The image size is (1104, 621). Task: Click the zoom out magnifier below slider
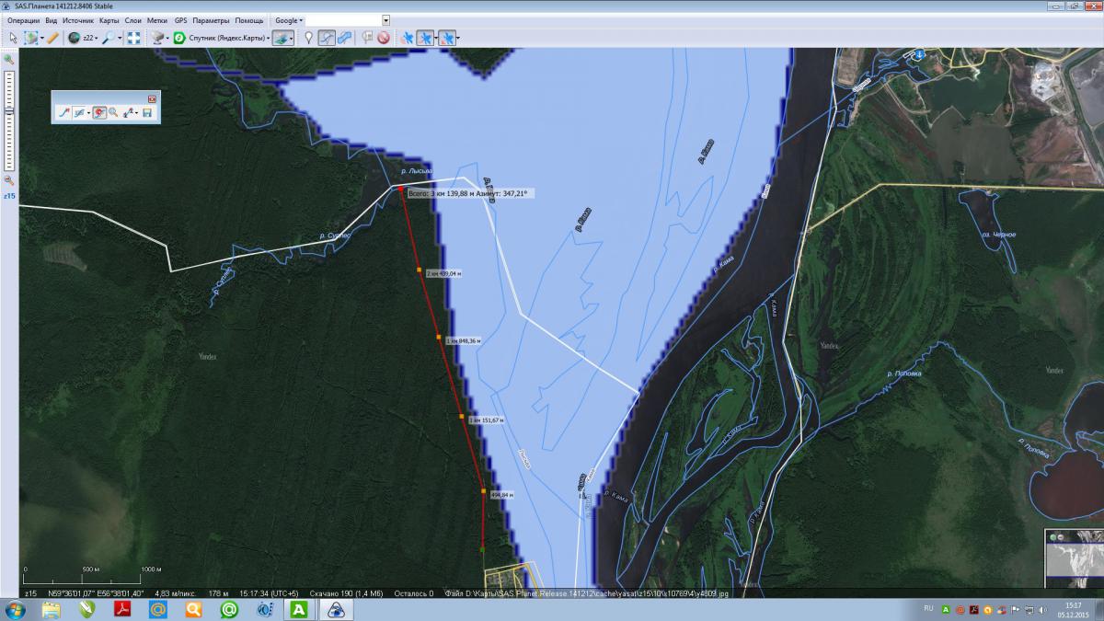(x=9, y=180)
